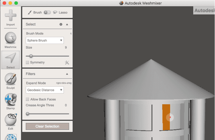Image resolution: width=215 pixels, height=140 pixels.
Task: Click the brush Size slider handle
Action: (x=31, y=56)
